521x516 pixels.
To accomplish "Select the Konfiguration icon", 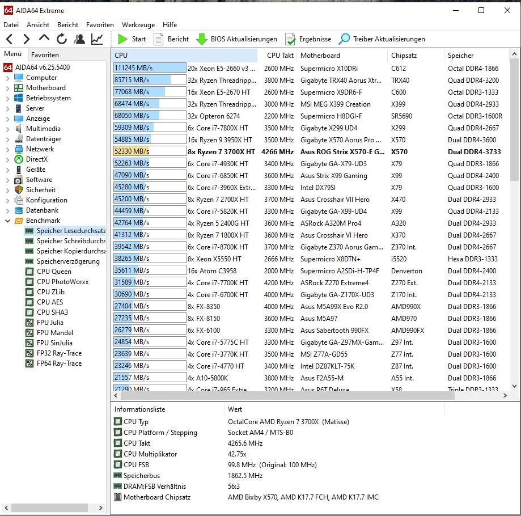I will pos(19,200).
